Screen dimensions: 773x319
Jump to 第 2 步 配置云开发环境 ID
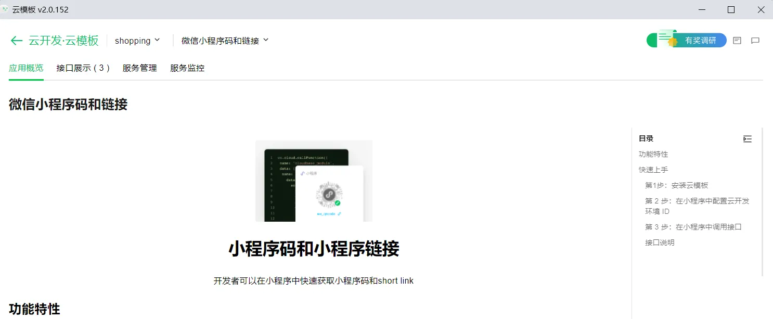[697, 206]
